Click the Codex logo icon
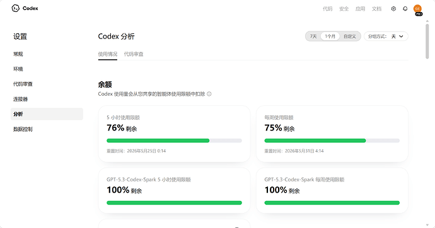 (16, 8)
